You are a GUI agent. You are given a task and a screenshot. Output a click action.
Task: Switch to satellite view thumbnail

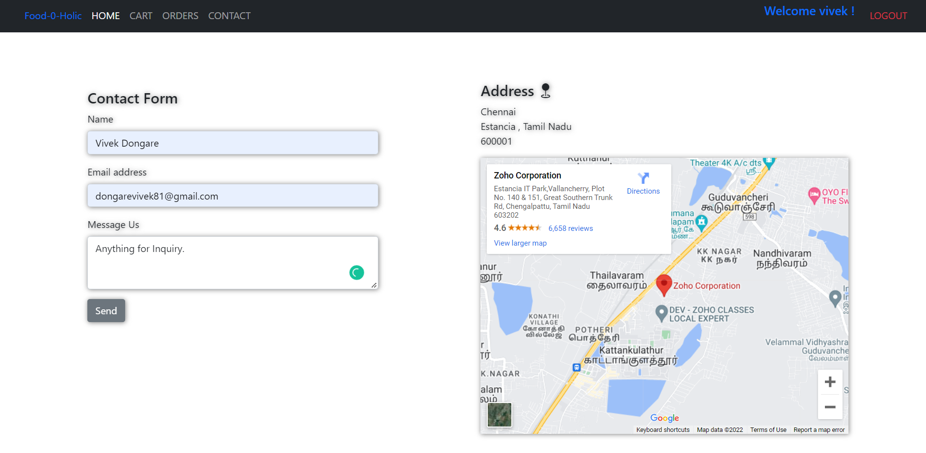pos(500,415)
